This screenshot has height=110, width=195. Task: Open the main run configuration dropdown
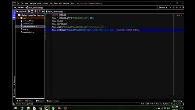[163, 7]
